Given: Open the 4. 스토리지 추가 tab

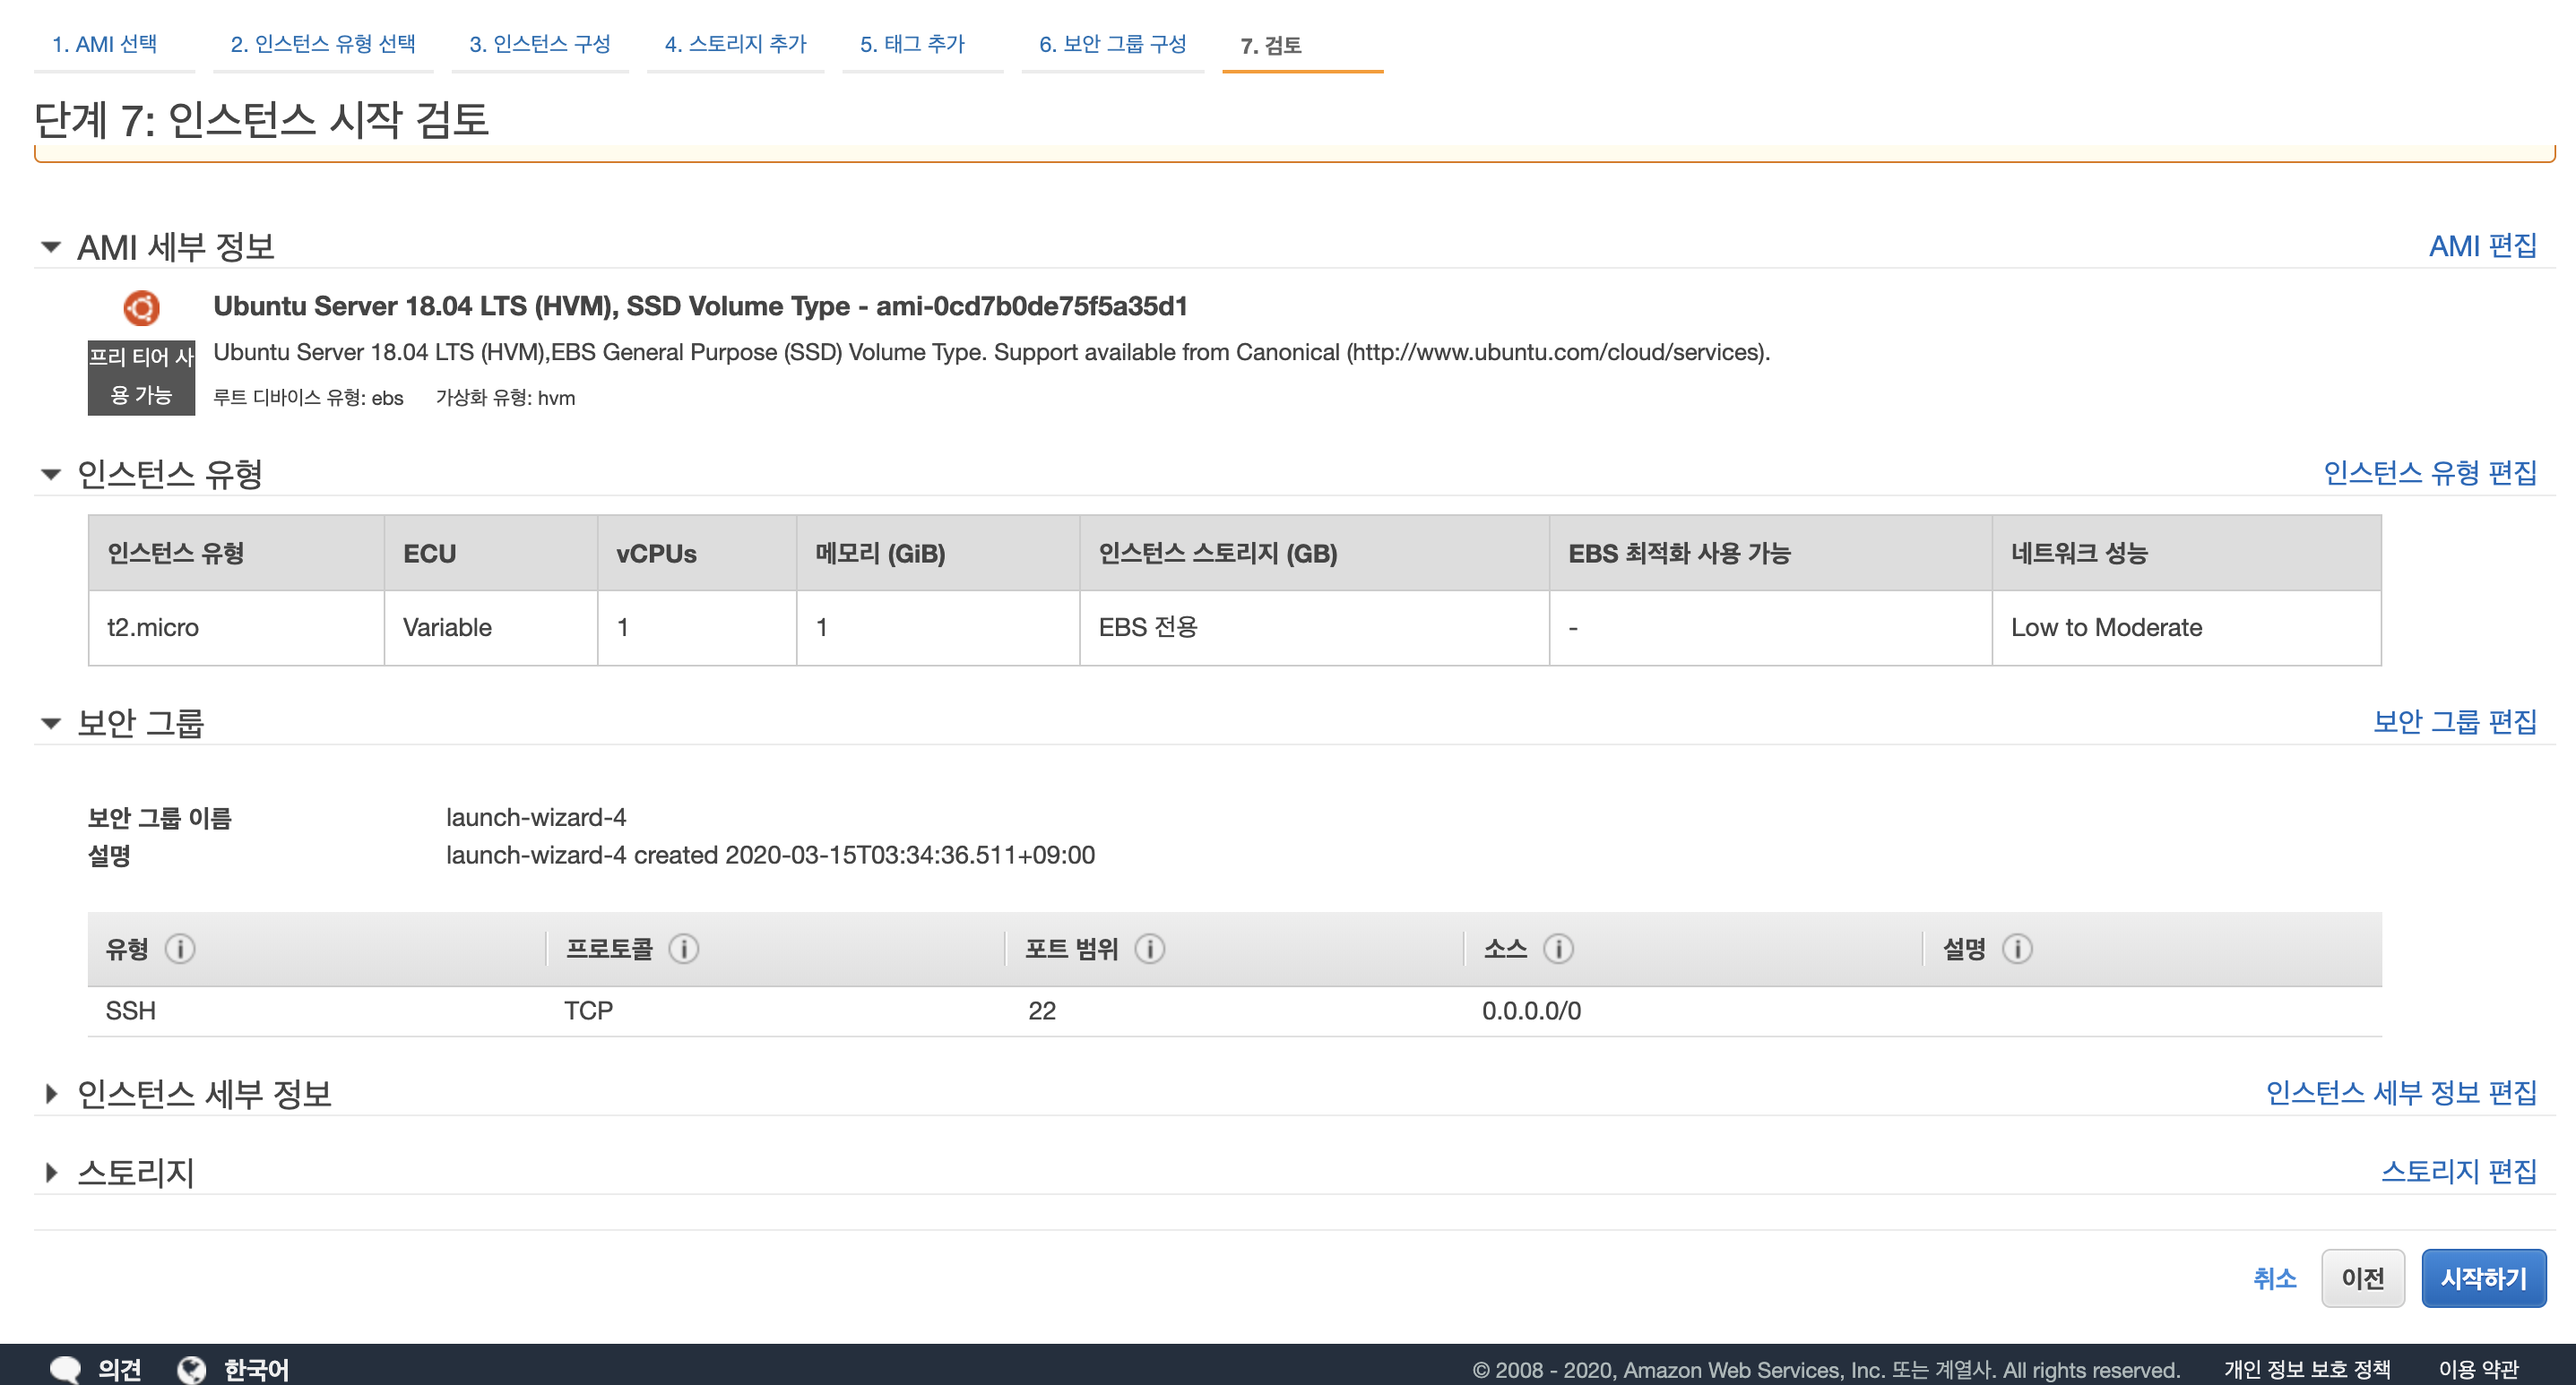Looking at the screenshot, I should point(735,44).
